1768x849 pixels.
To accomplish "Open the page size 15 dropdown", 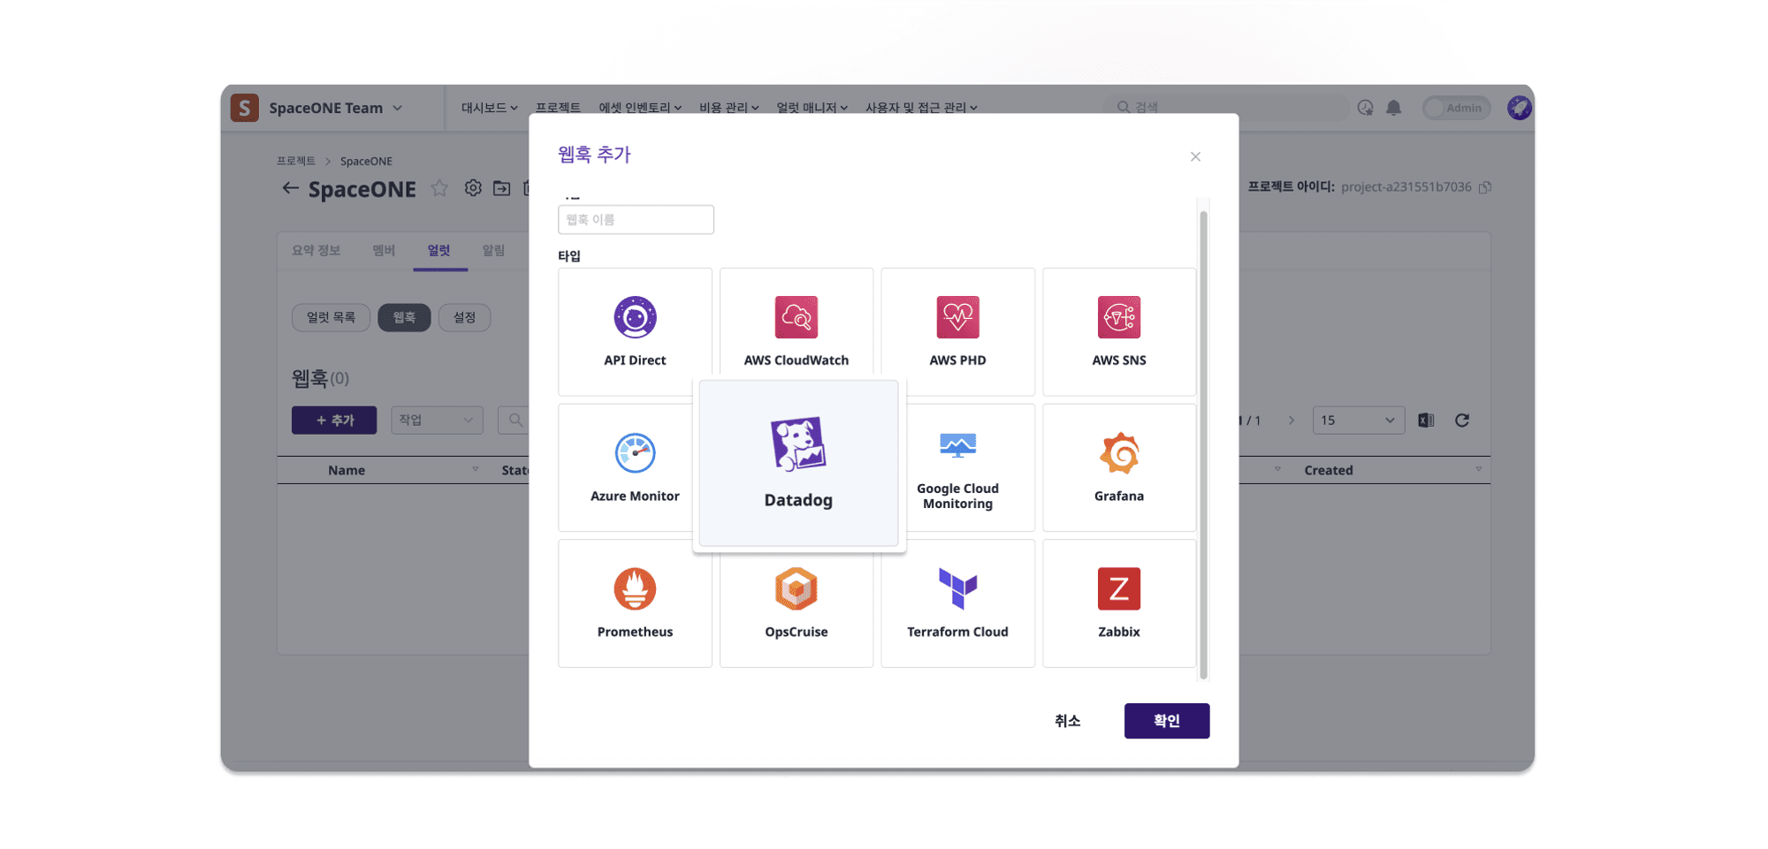I will click(1358, 421).
